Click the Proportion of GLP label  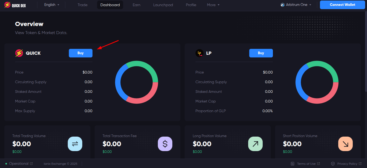pyautogui.click(x=211, y=111)
